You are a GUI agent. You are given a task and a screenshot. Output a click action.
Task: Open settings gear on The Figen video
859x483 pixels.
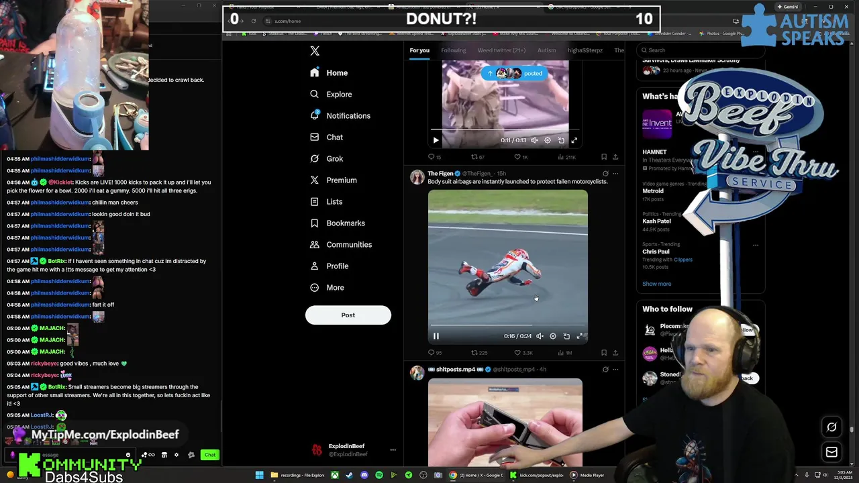point(553,336)
